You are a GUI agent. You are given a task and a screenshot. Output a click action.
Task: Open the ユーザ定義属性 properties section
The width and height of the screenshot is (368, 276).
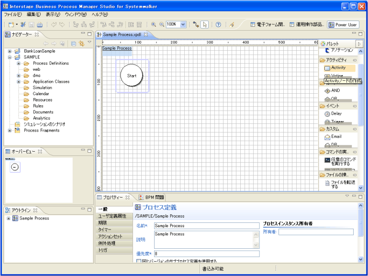pyautogui.click(x=114, y=216)
